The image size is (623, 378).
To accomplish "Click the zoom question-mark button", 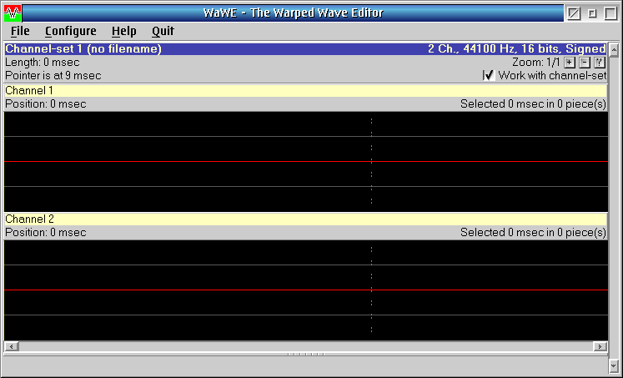I will point(599,63).
